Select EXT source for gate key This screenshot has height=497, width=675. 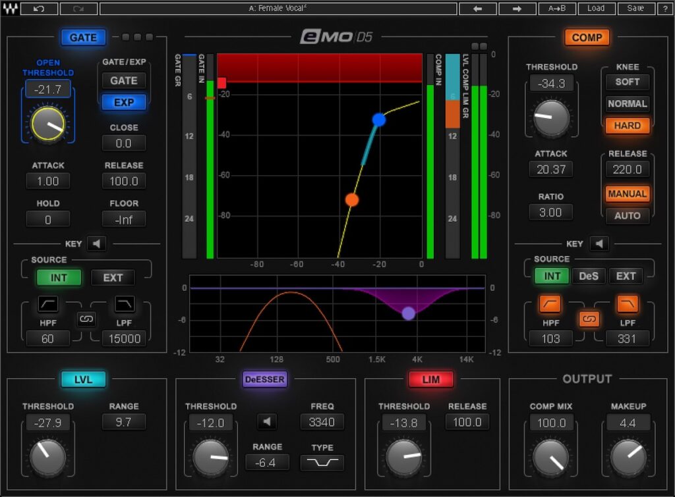113,278
